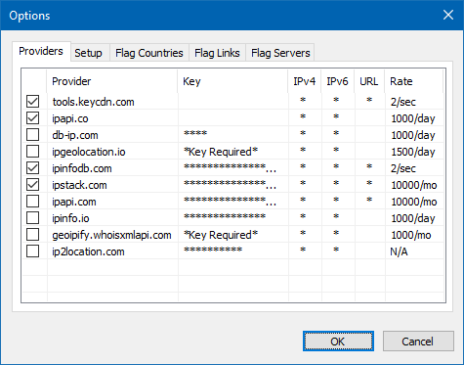
Task: Click the IPv4 column header
Action: [x=305, y=81]
